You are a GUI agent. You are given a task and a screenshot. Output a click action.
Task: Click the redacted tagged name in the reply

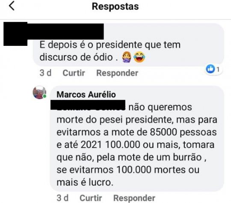click(x=88, y=105)
